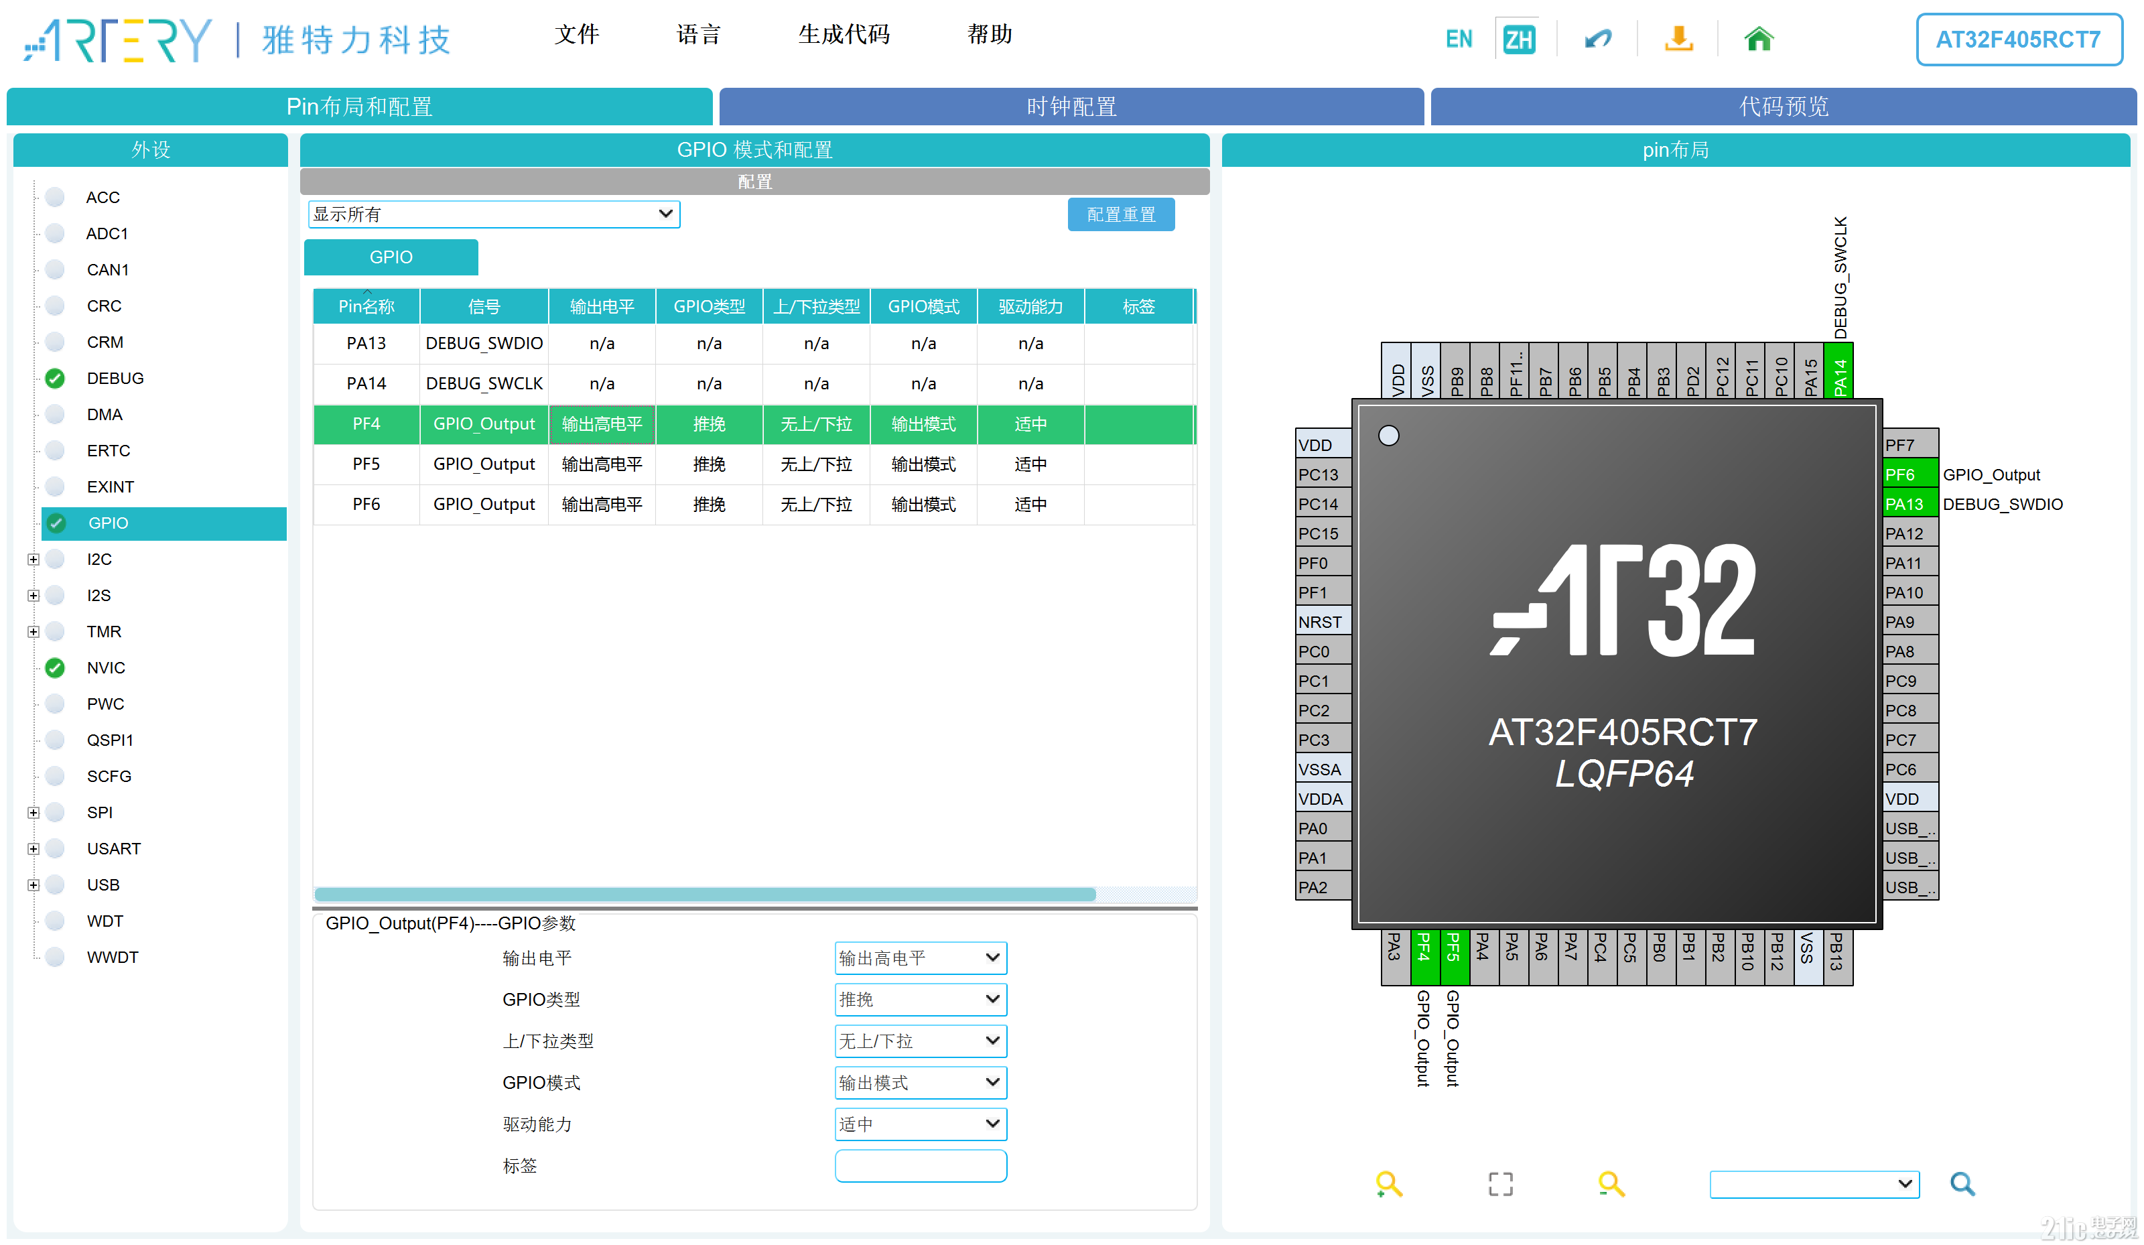The image size is (2144, 1245).
Task: Switch language with the EN icon
Action: [x=1459, y=39]
